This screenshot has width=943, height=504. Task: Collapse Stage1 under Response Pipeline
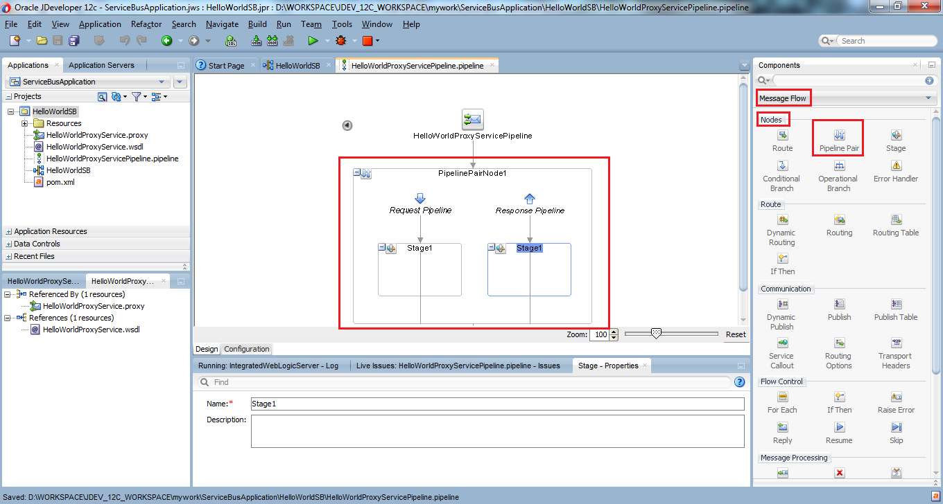[492, 248]
